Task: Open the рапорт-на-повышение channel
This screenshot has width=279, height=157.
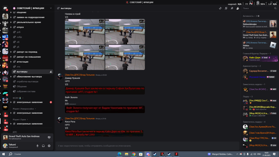Action: pyautogui.click(x=29, y=57)
